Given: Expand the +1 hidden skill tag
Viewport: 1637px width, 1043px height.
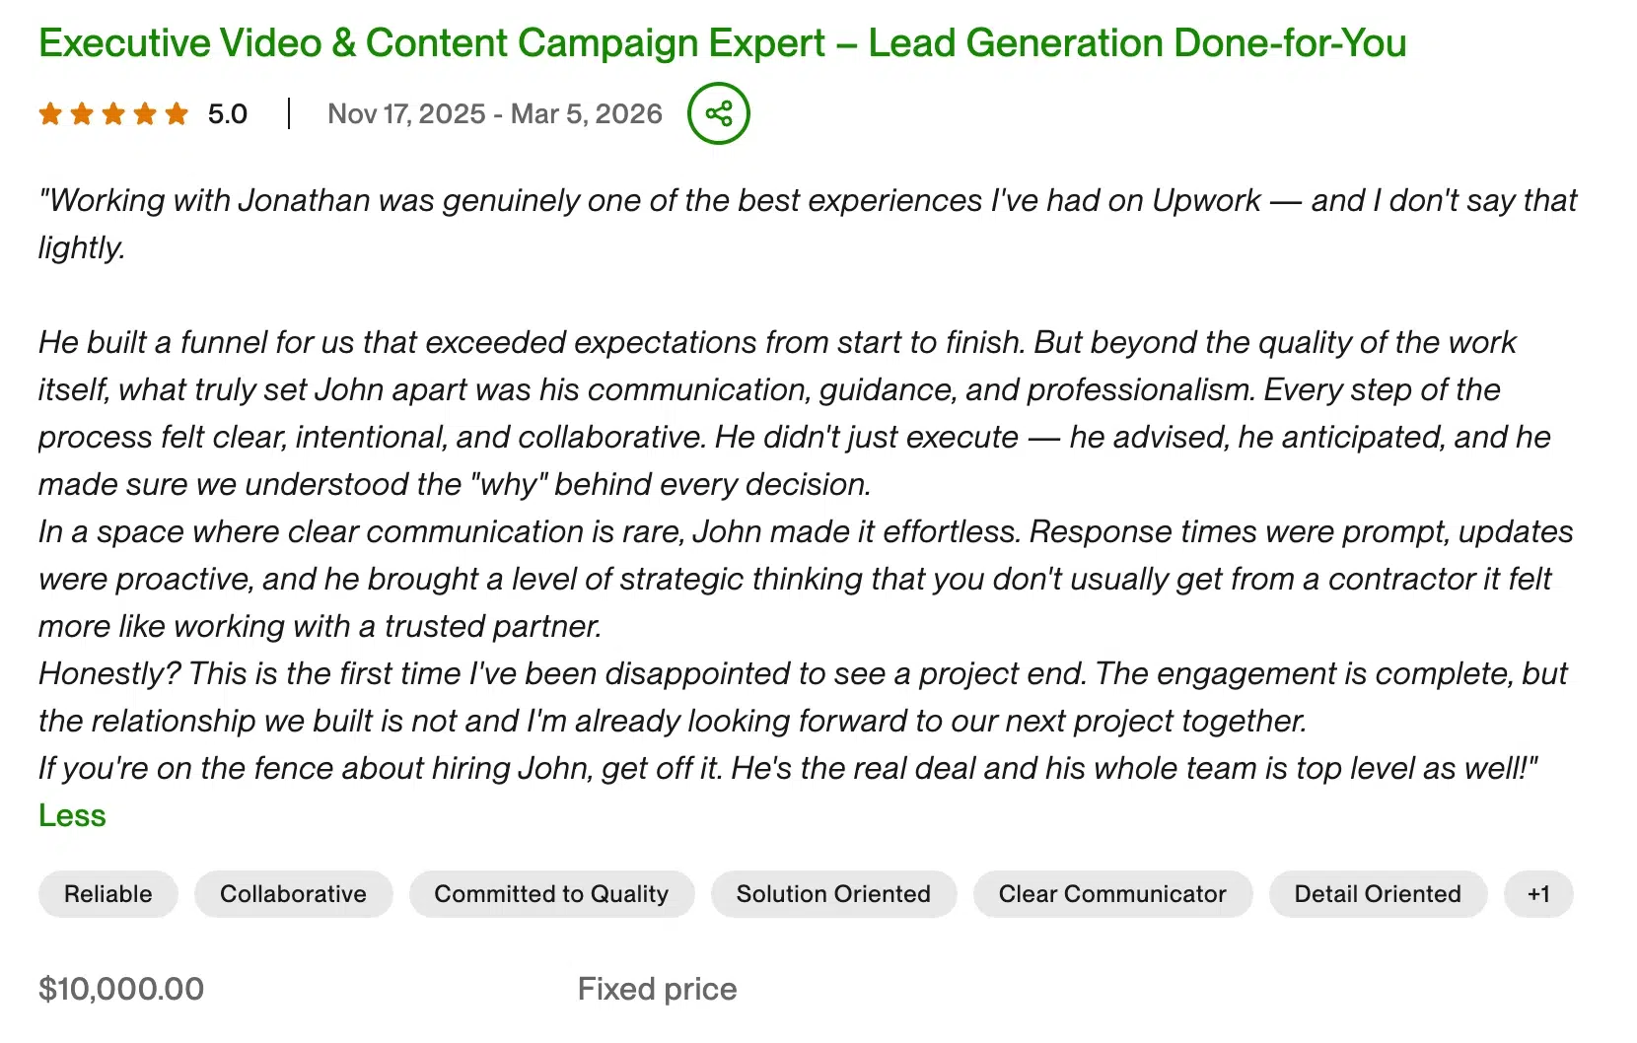Looking at the screenshot, I should click(x=1539, y=894).
